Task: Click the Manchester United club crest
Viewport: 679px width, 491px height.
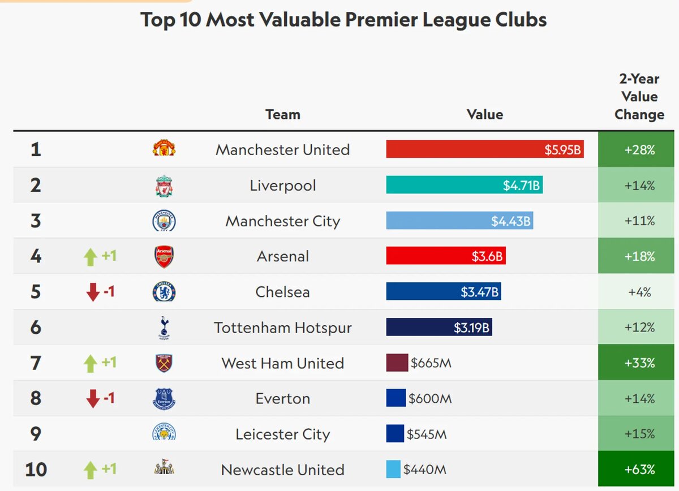Action: 164,149
